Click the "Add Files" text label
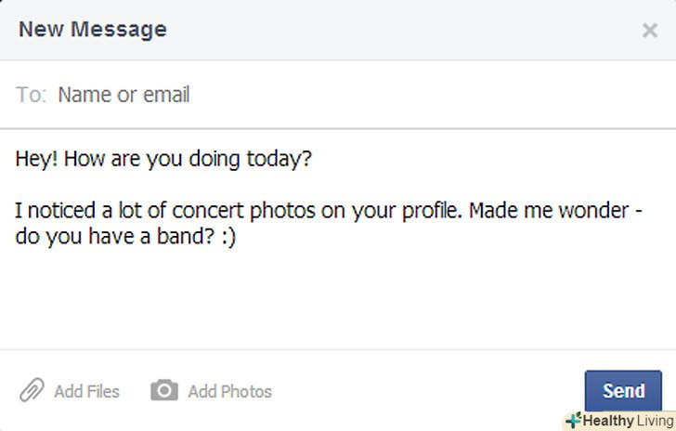This screenshot has height=431, width=676. point(86,391)
